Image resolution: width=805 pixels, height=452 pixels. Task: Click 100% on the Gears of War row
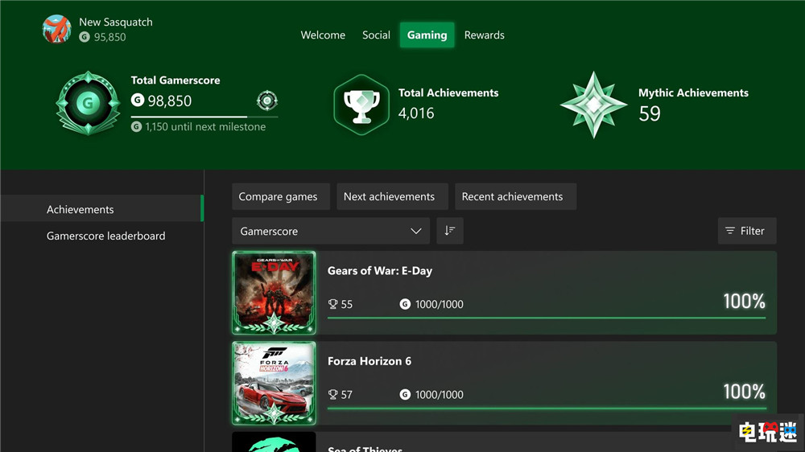point(745,301)
